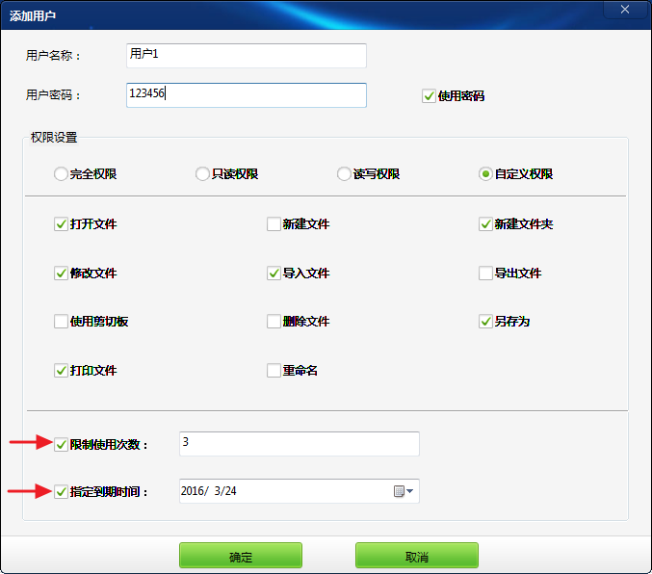Focus the usage count limit field
This screenshot has height=574, width=652.
point(299,443)
